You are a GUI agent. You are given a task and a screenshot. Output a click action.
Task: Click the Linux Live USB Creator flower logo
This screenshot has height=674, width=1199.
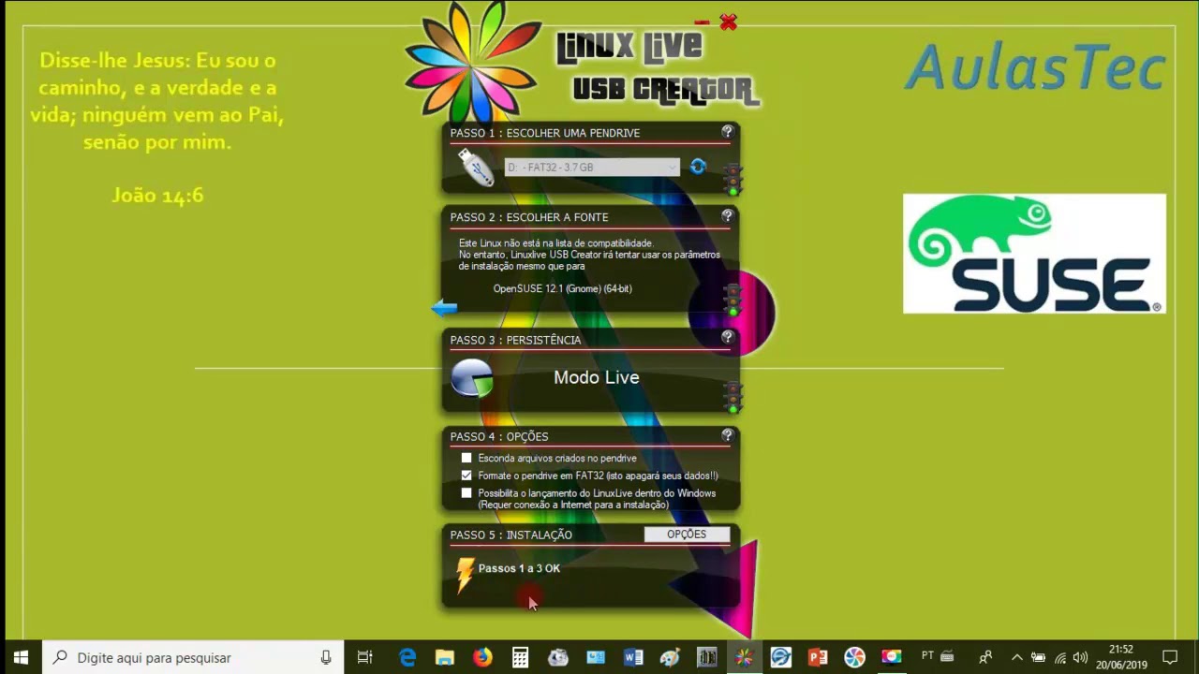click(x=473, y=64)
